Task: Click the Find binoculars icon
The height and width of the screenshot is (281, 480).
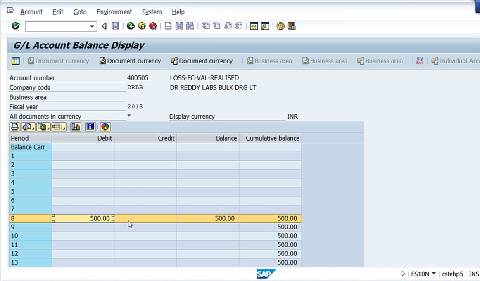Action: tap(179, 26)
